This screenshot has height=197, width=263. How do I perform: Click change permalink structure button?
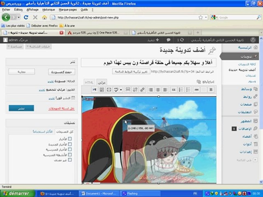pos(131,71)
